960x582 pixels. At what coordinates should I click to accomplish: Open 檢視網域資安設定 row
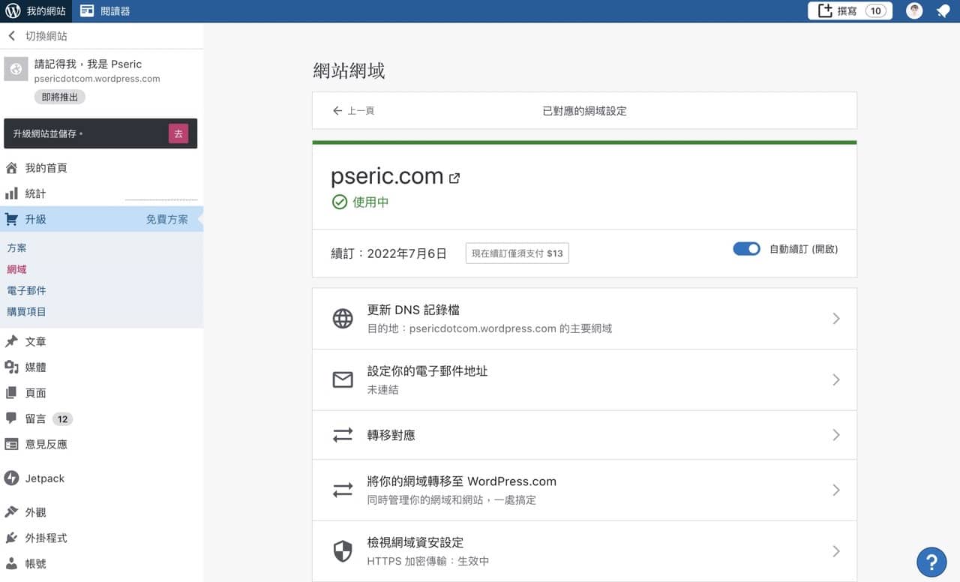(584, 551)
